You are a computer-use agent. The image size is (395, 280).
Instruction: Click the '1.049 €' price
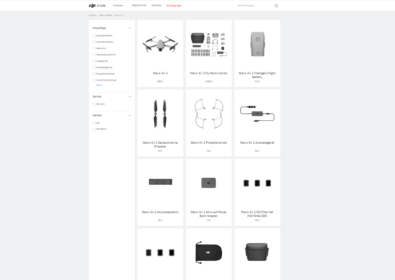209,82
